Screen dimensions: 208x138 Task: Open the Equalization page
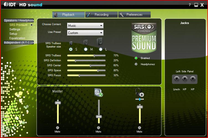pyautogui.click(x=17, y=38)
